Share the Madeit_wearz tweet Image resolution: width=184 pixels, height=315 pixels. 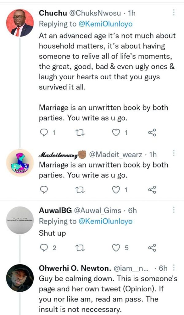pyautogui.click(x=152, y=190)
